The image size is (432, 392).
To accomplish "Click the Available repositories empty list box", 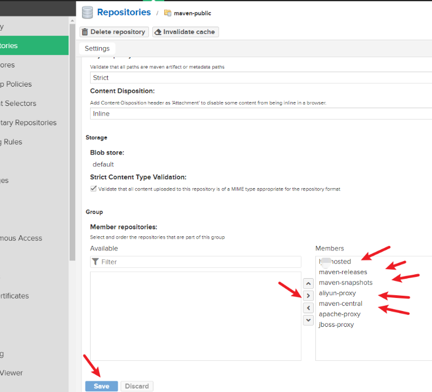I will pos(195,316).
